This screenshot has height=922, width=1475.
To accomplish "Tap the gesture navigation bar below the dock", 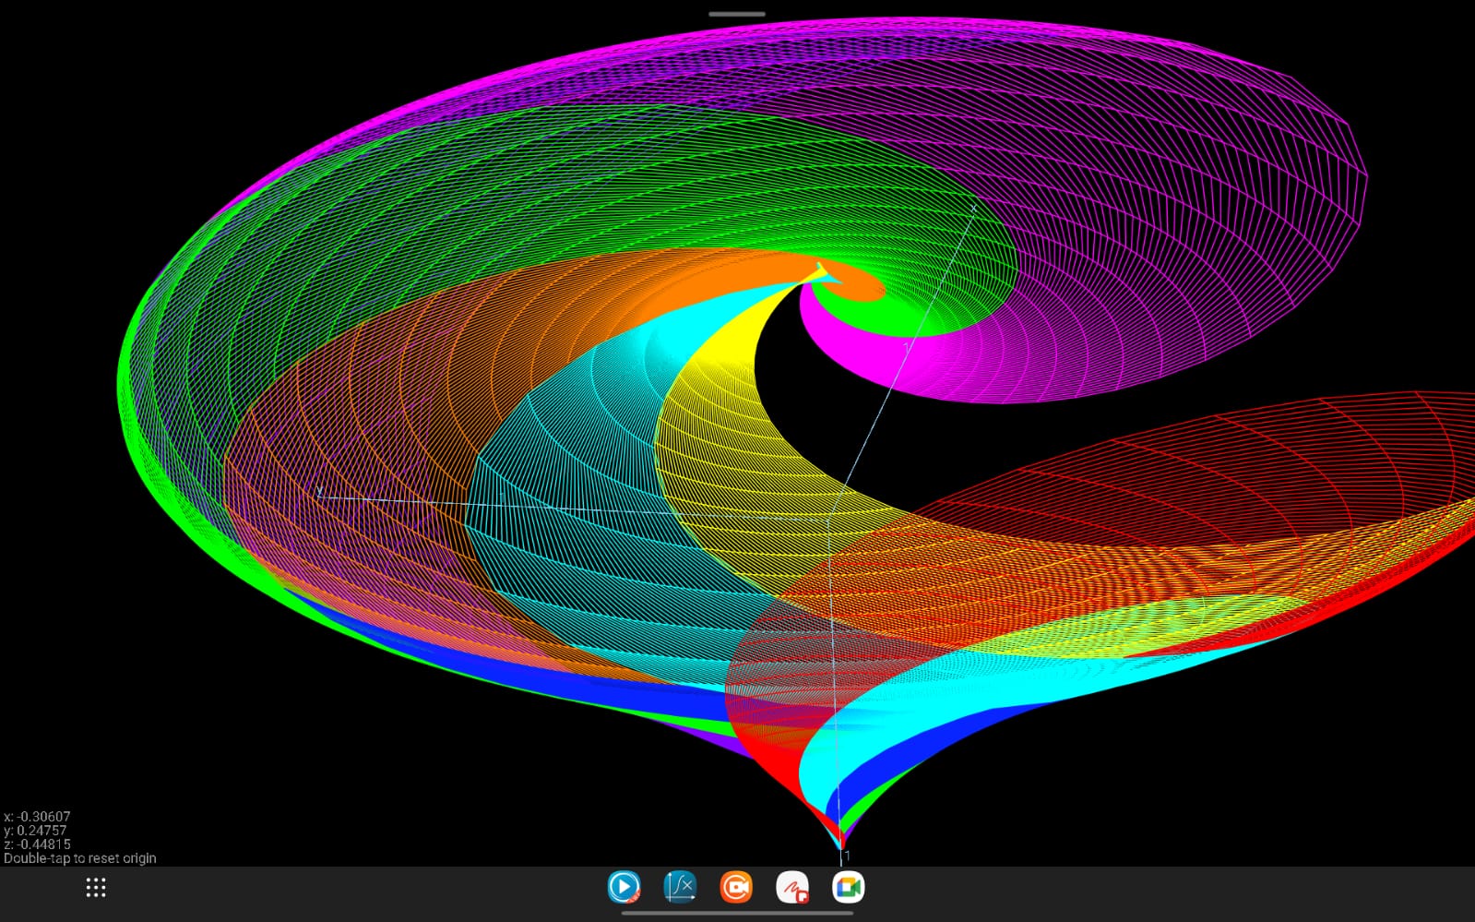I will (736, 914).
